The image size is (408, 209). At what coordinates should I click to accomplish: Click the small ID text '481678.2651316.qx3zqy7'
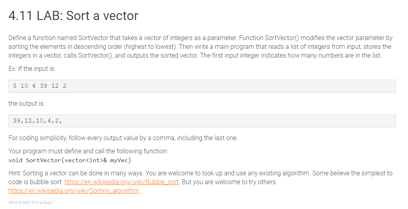[31, 203]
